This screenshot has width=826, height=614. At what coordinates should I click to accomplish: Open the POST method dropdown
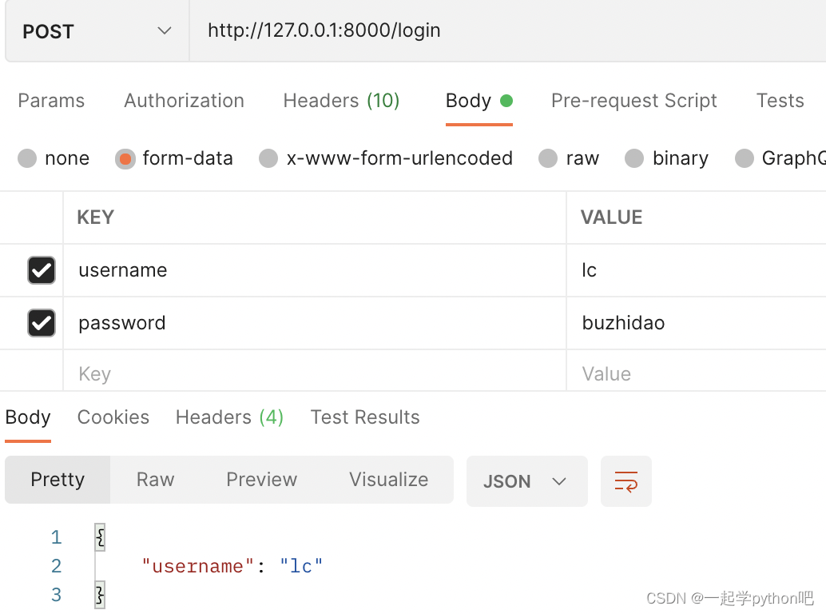(x=97, y=31)
